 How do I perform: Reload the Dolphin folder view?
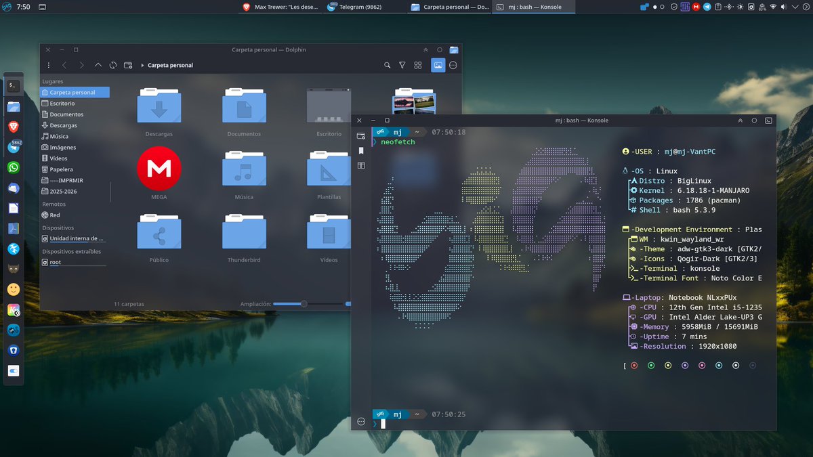pos(112,65)
